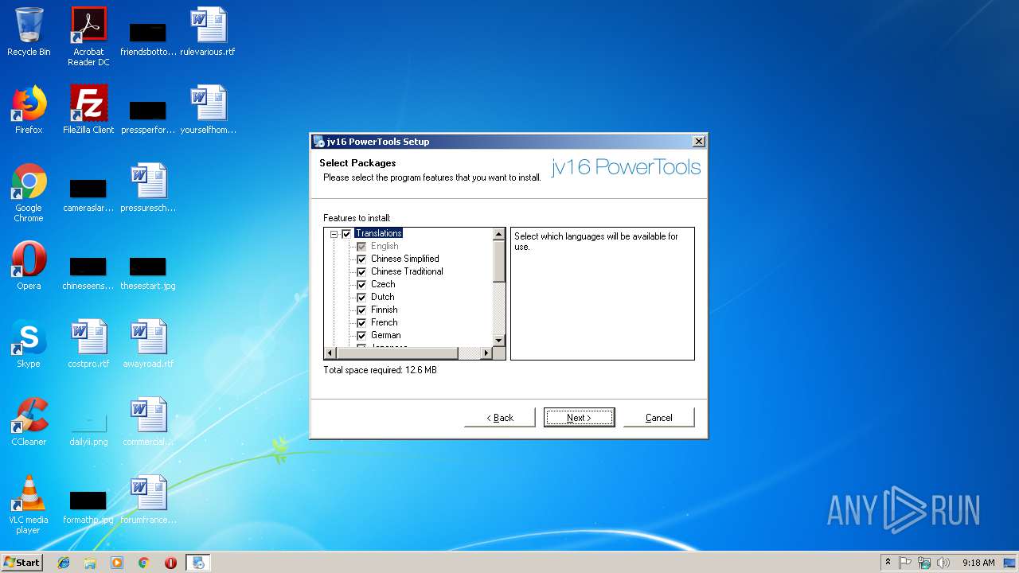Uncheck the French language checkbox

[x=361, y=323]
